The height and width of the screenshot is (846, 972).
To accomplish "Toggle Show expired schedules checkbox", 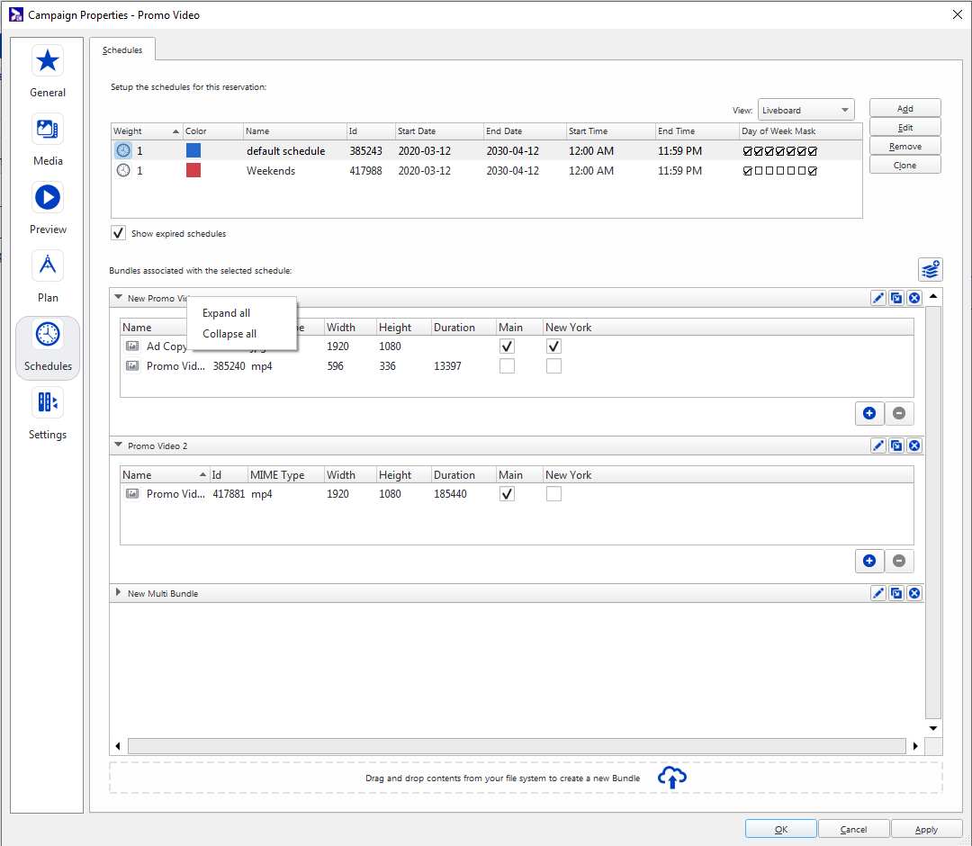I will click(119, 233).
